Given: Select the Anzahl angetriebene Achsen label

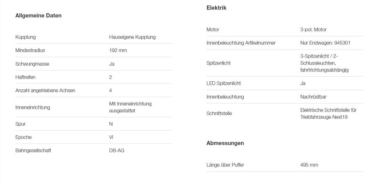Looking at the screenshot, I should tap(45, 90).
